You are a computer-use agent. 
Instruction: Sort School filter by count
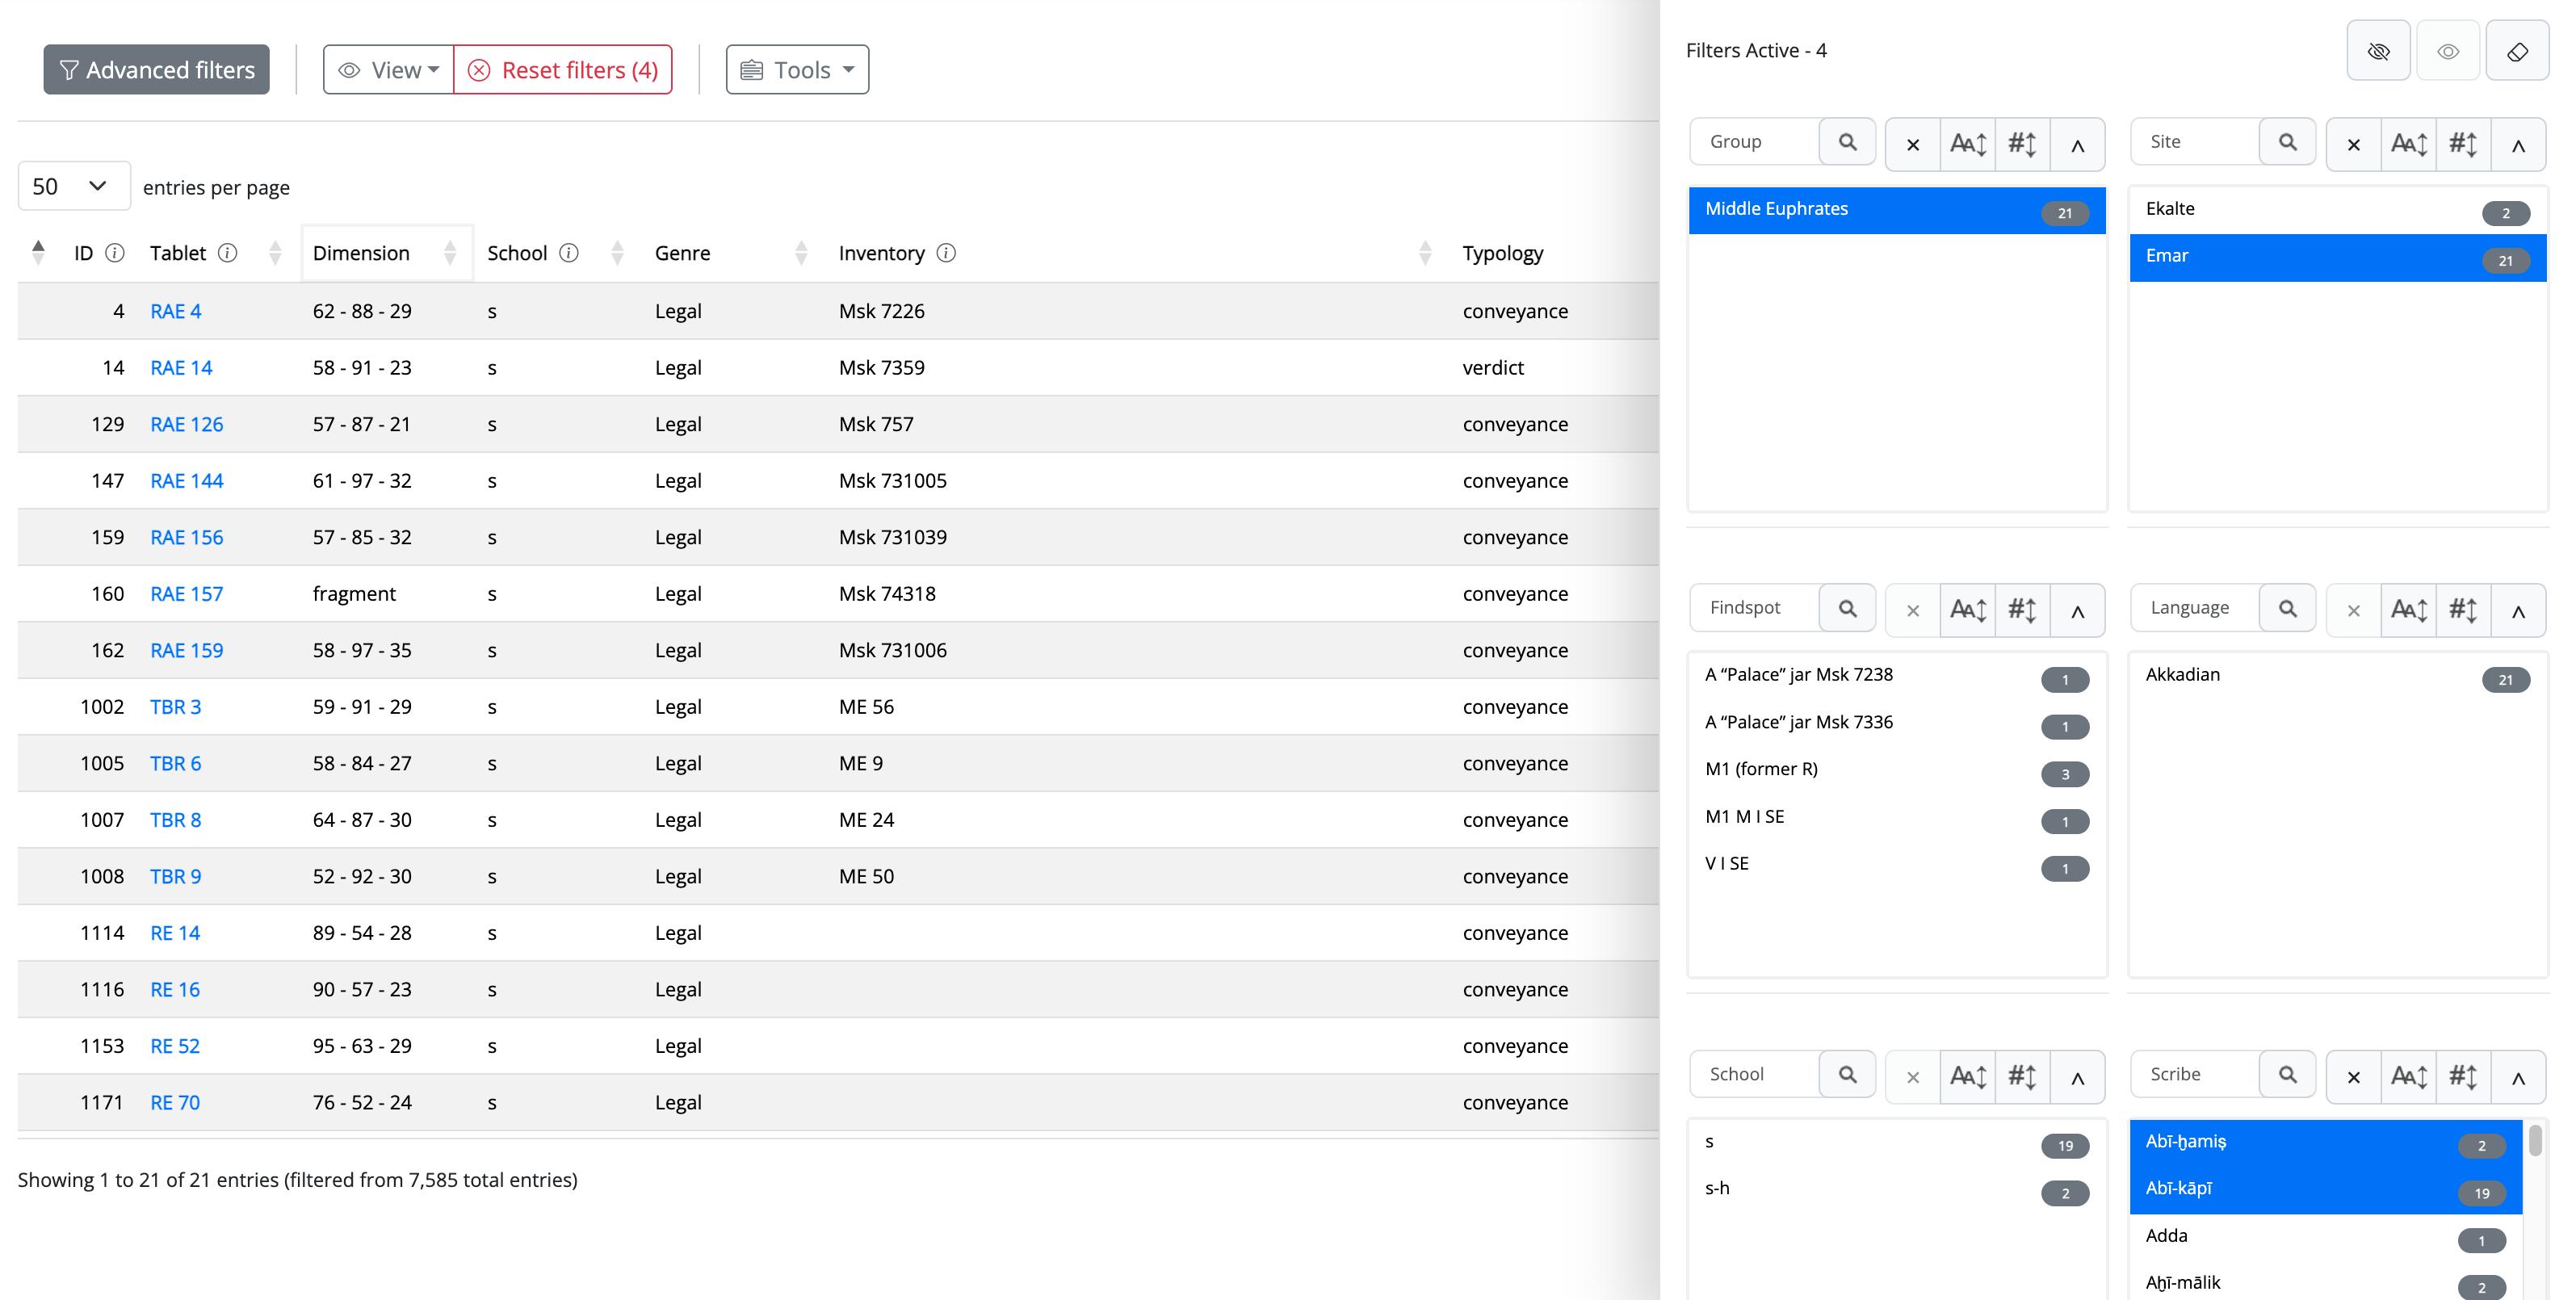tap(2022, 1077)
